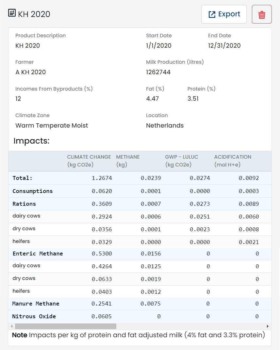Click the Milk Production value 1262744
The width and height of the screenshot is (280, 350).
click(158, 72)
